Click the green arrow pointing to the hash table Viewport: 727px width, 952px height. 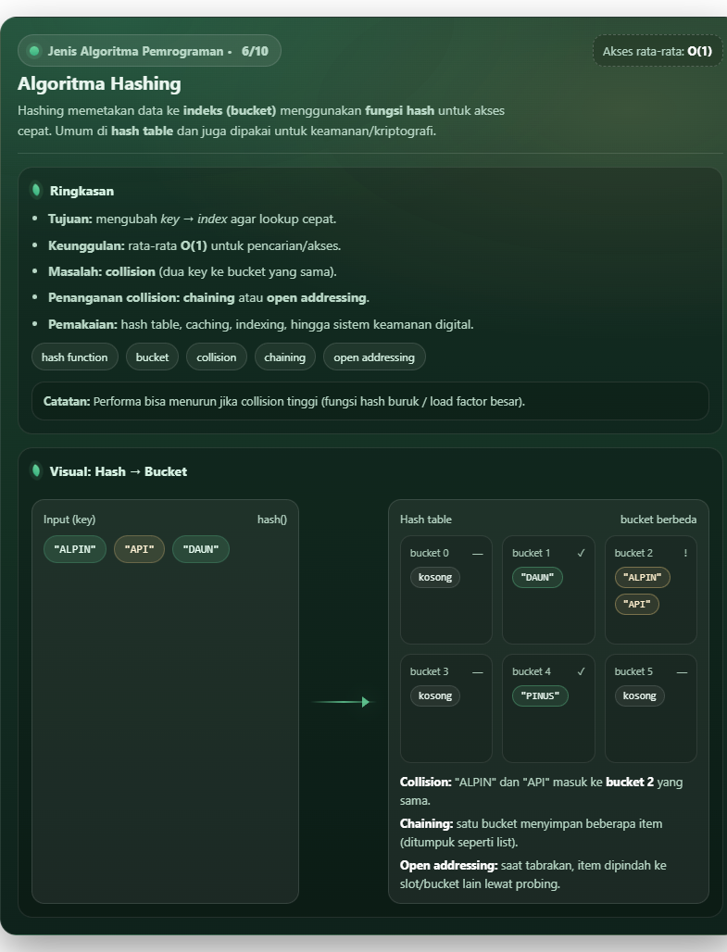pos(342,702)
